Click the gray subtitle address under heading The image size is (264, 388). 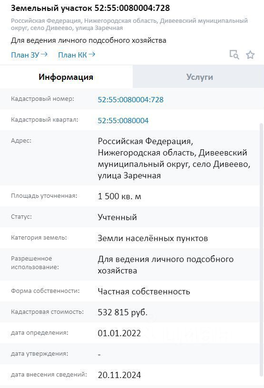click(x=129, y=24)
